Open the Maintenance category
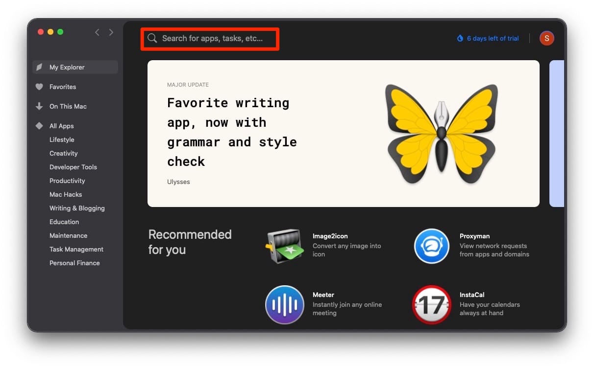Viewport: 594px width, 368px height. pos(68,235)
